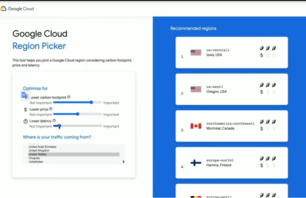This screenshot has width=306, height=198.
Task: Click help icon next to Lower carbon footprint
Action: (69, 97)
